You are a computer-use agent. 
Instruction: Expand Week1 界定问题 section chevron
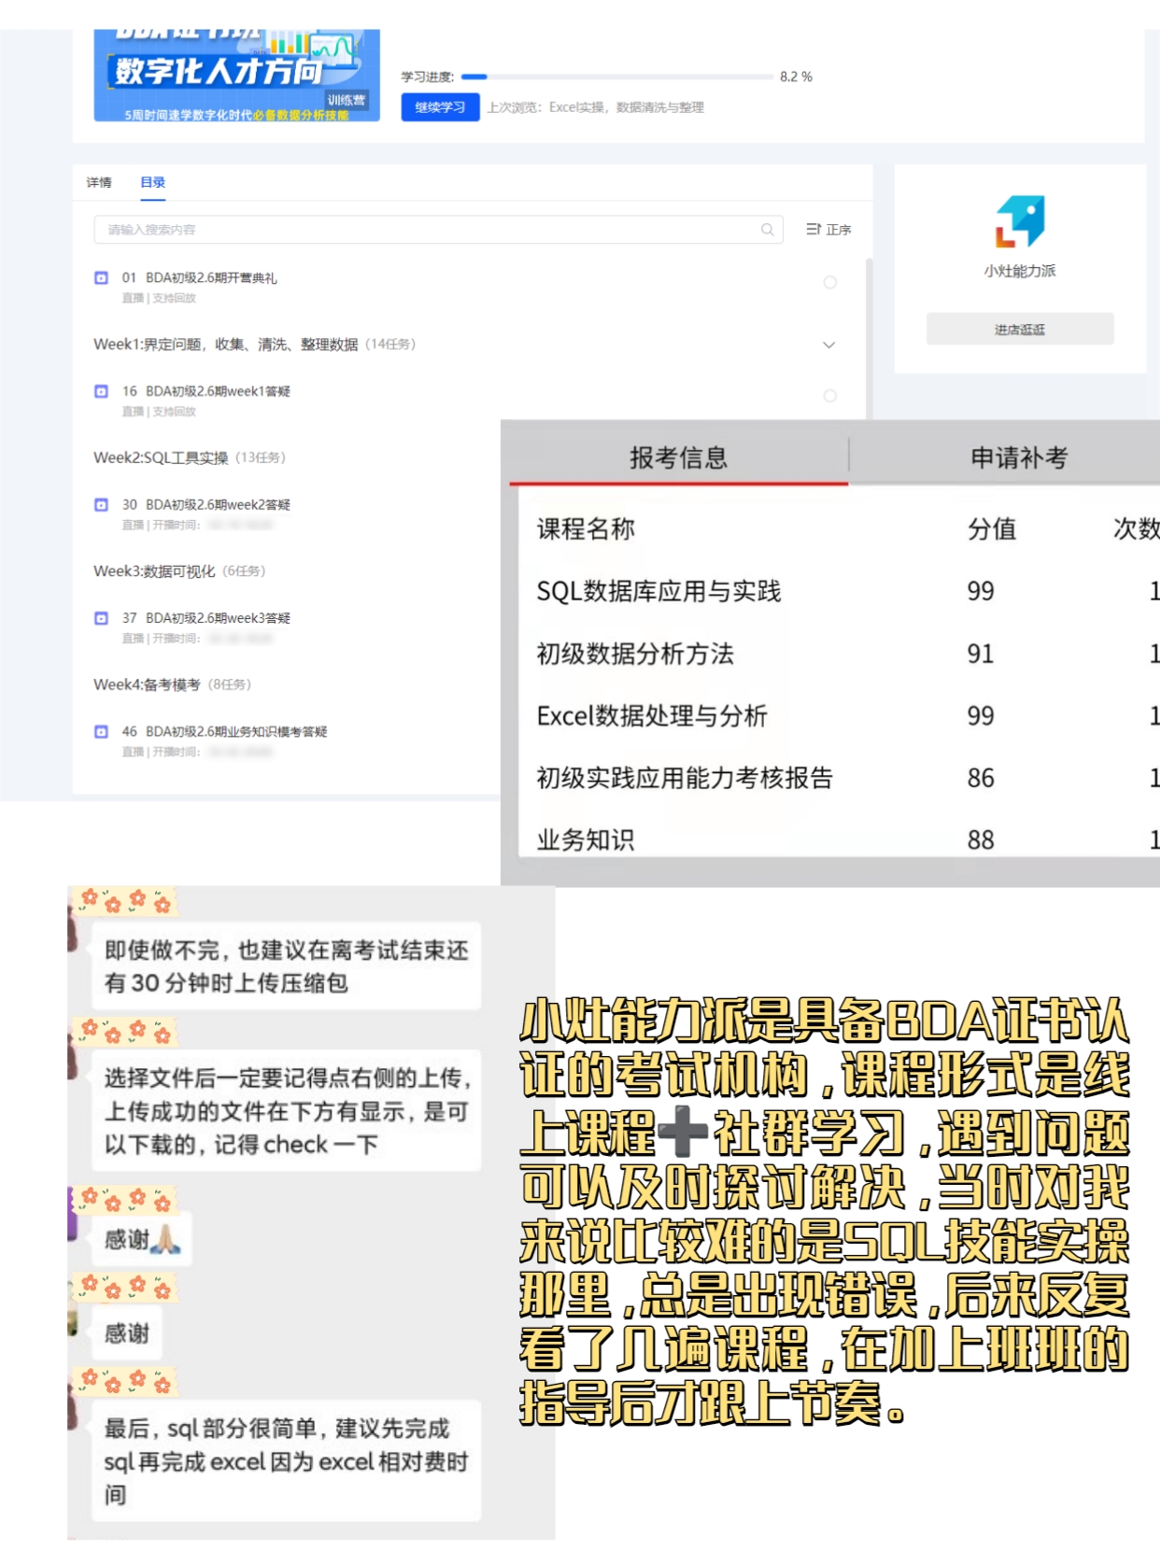pyautogui.click(x=828, y=345)
